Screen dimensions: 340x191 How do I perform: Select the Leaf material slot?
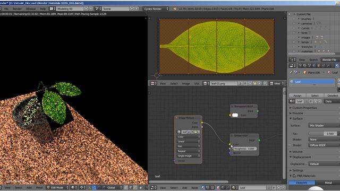tap(312, 82)
